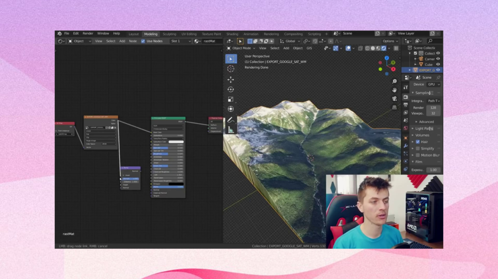Hide the Cube object with eye icon
Image resolution: width=498 pixels, height=279 pixels.
pos(438,65)
